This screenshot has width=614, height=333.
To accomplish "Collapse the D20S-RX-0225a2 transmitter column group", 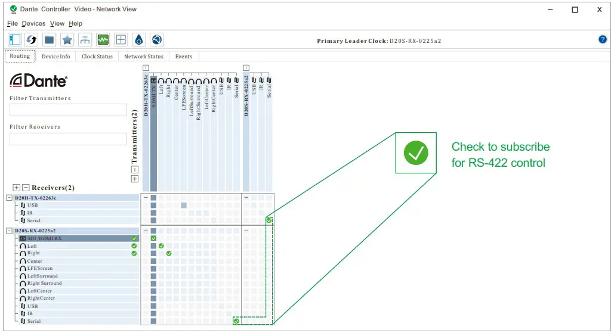I will point(246,68).
